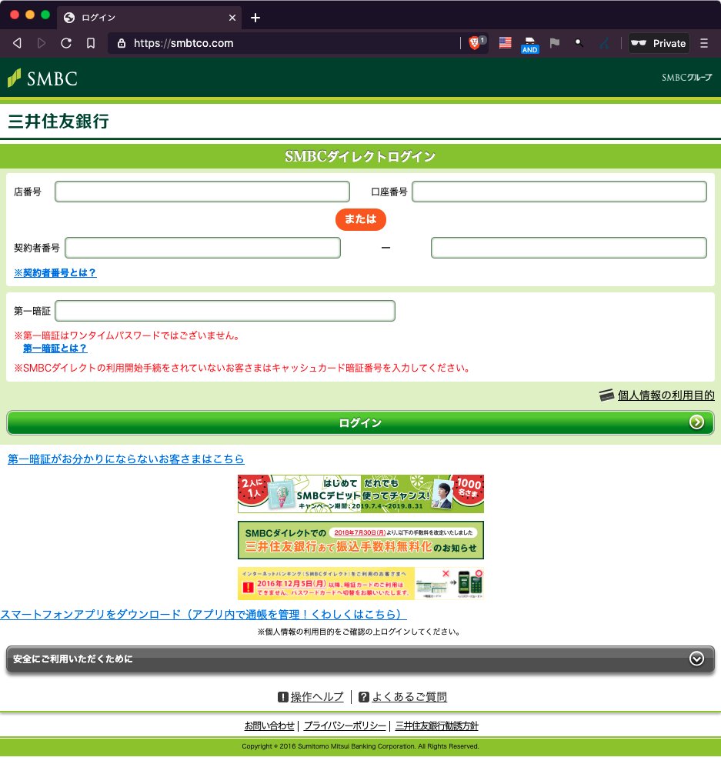The height and width of the screenshot is (774, 721).
Task: Open the SMBCデビット campaign banner
Action: tap(360, 494)
